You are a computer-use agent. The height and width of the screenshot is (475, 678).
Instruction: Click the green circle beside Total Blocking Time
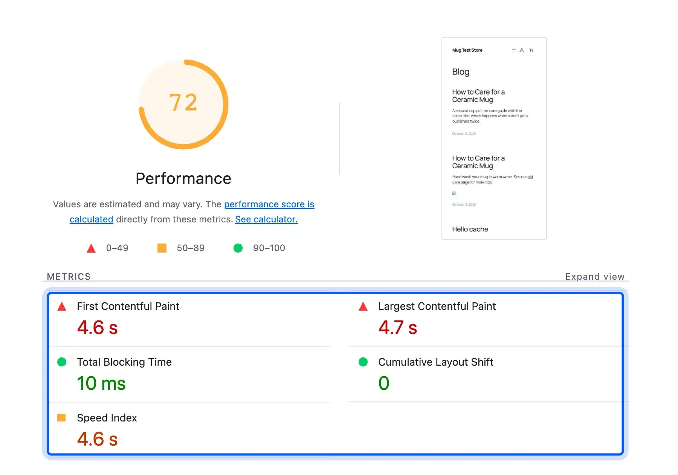click(x=62, y=362)
